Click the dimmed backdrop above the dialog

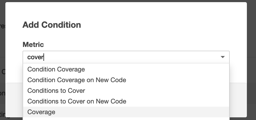(x=126, y=1)
